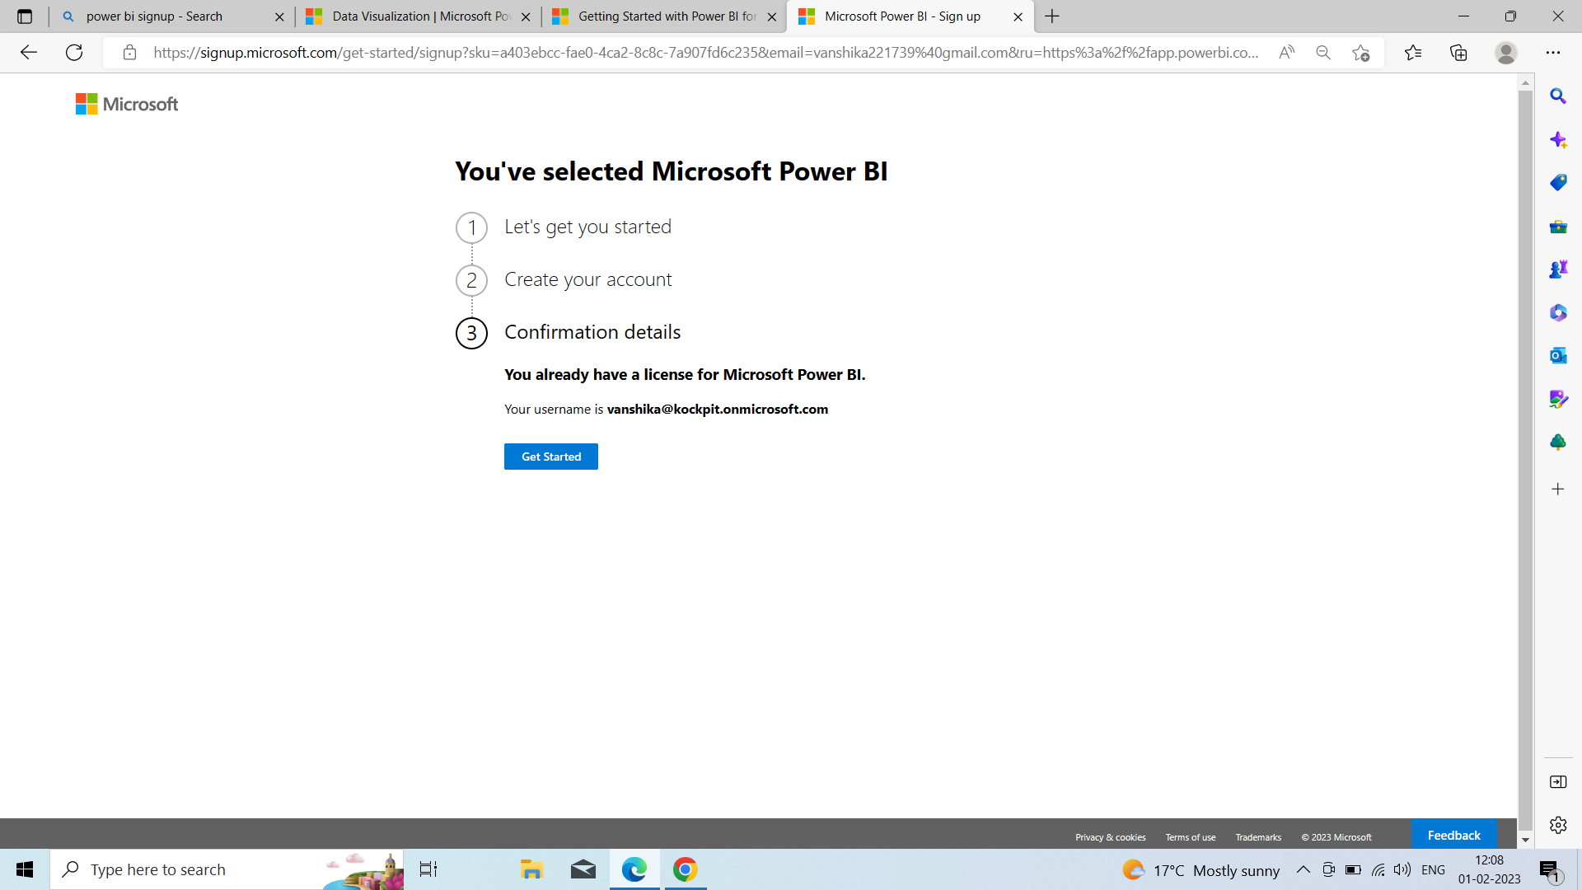This screenshot has height=890, width=1582.
Task: Open the browser profile avatar
Action: click(1506, 53)
